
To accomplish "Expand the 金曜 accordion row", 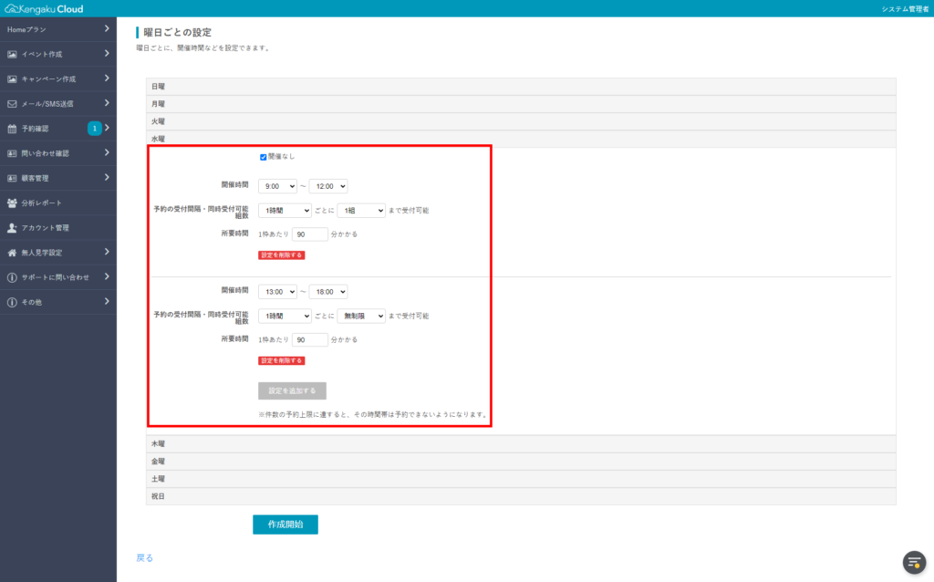I will tap(521, 462).
